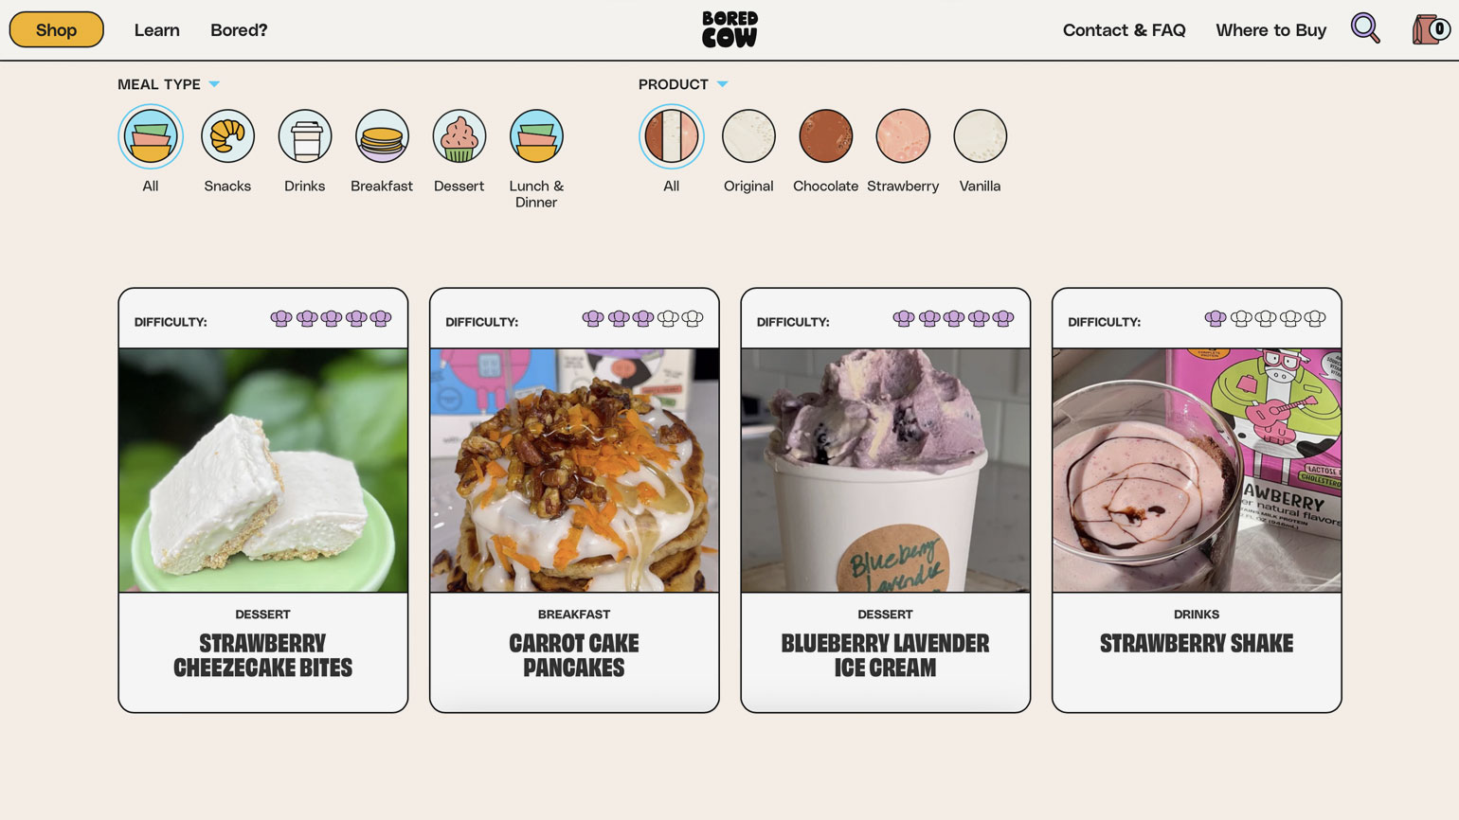Collapse the Meal Type filter arrow
Viewport: 1459px width, 820px height.
(x=214, y=84)
